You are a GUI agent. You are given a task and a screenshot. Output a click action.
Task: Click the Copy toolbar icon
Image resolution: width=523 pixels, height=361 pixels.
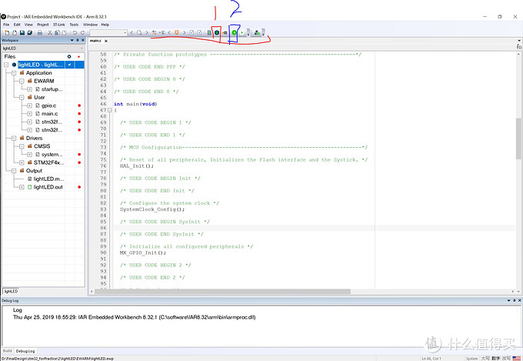(57, 33)
